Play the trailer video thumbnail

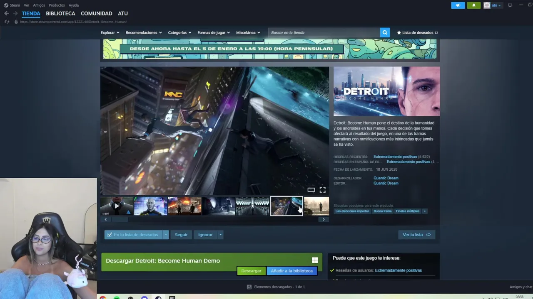point(117,206)
